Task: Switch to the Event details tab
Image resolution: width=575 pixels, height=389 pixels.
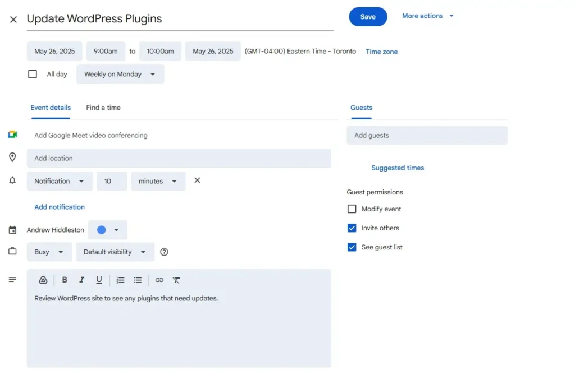Action: coord(51,108)
